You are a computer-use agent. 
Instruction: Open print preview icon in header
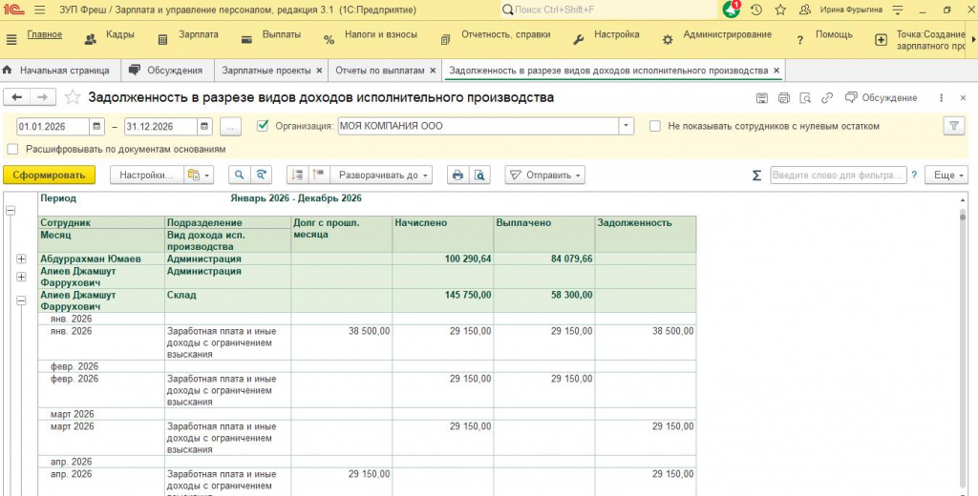(x=805, y=98)
